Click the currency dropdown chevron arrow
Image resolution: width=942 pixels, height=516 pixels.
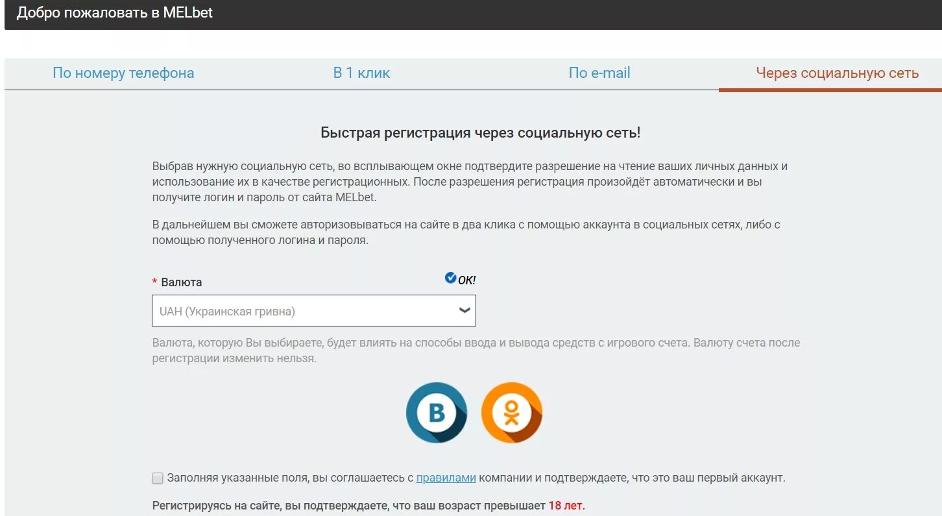tap(465, 310)
